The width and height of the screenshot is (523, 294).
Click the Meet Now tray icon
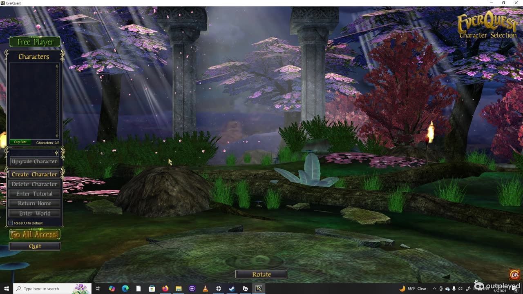pyautogui.click(x=441, y=289)
